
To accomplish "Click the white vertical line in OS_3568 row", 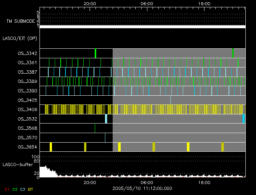I will pos(95,128).
